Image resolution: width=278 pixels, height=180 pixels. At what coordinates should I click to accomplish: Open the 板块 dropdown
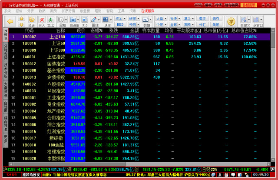point(175,18)
